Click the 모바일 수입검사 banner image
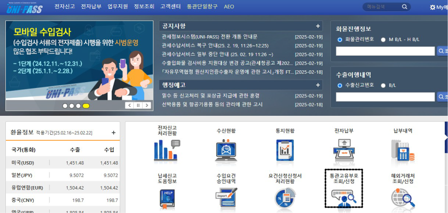Image resolution: width=448 pixels, height=213 pixels. (79, 61)
